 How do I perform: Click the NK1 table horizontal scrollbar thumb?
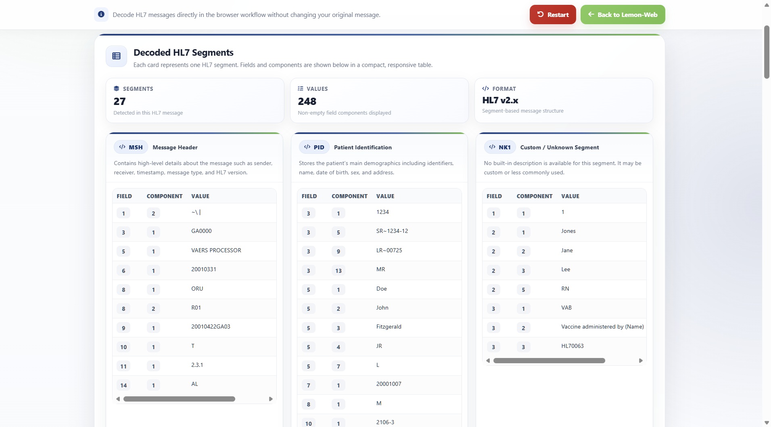pyautogui.click(x=549, y=361)
